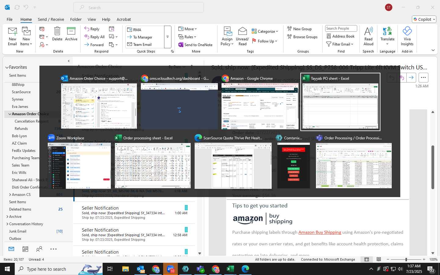The width and height of the screenshot is (440, 275).
Task: Open the Categorize dropdown
Action: (x=265, y=31)
